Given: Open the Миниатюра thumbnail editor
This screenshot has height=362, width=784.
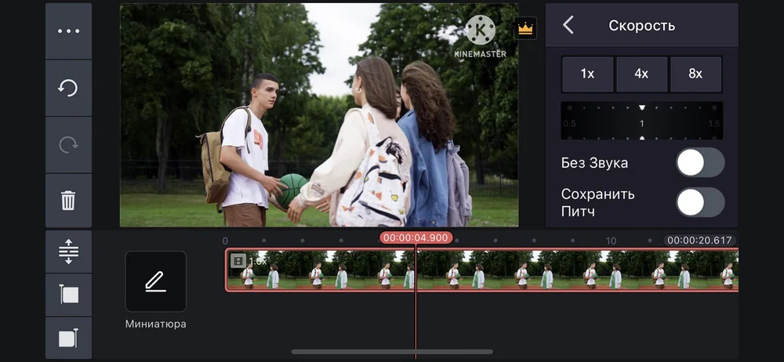Looking at the screenshot, I should [155, 281].
